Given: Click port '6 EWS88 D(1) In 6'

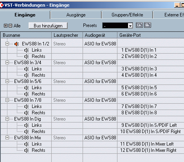Looking at the screenshot, I should click(139, 94).
